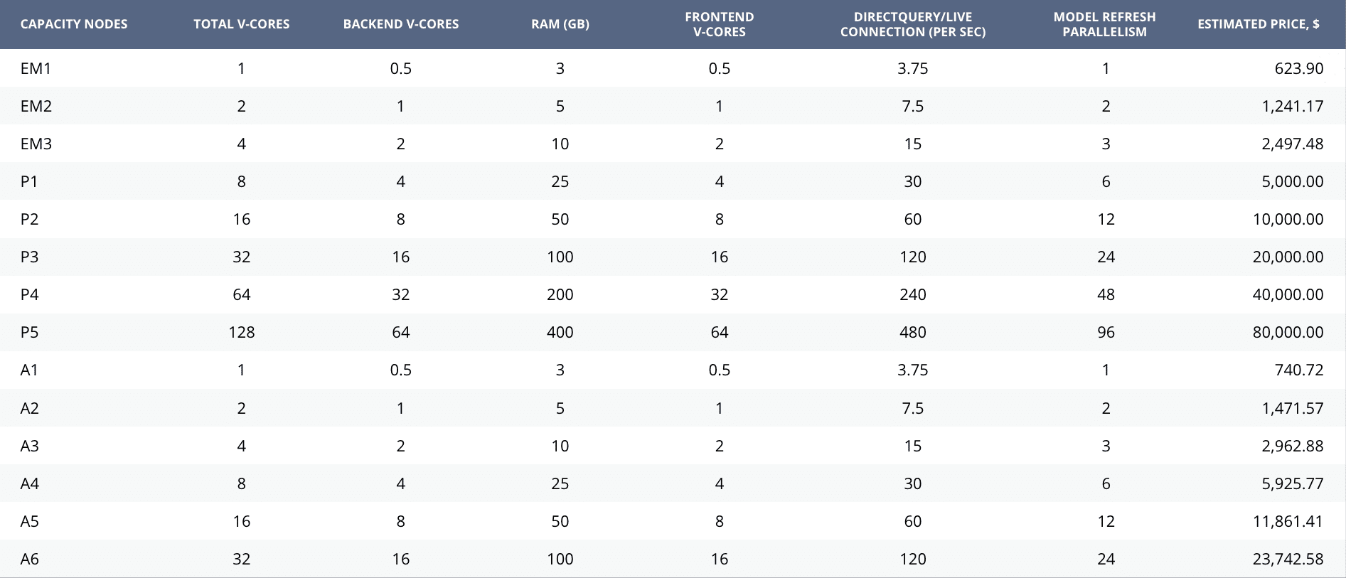The image size is (1346, 578).
Task: Click the P3 RAM value 100
Action: point(560,257)
